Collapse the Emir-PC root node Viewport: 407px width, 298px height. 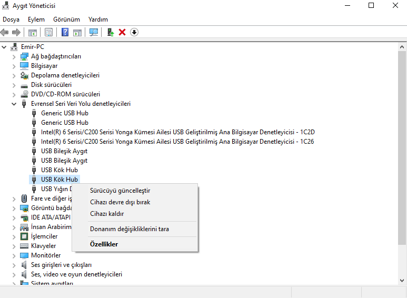coord(4,47)
